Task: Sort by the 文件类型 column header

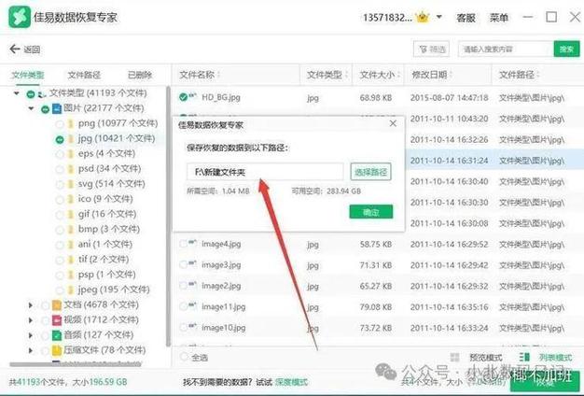Action: [x=327, y=75]
